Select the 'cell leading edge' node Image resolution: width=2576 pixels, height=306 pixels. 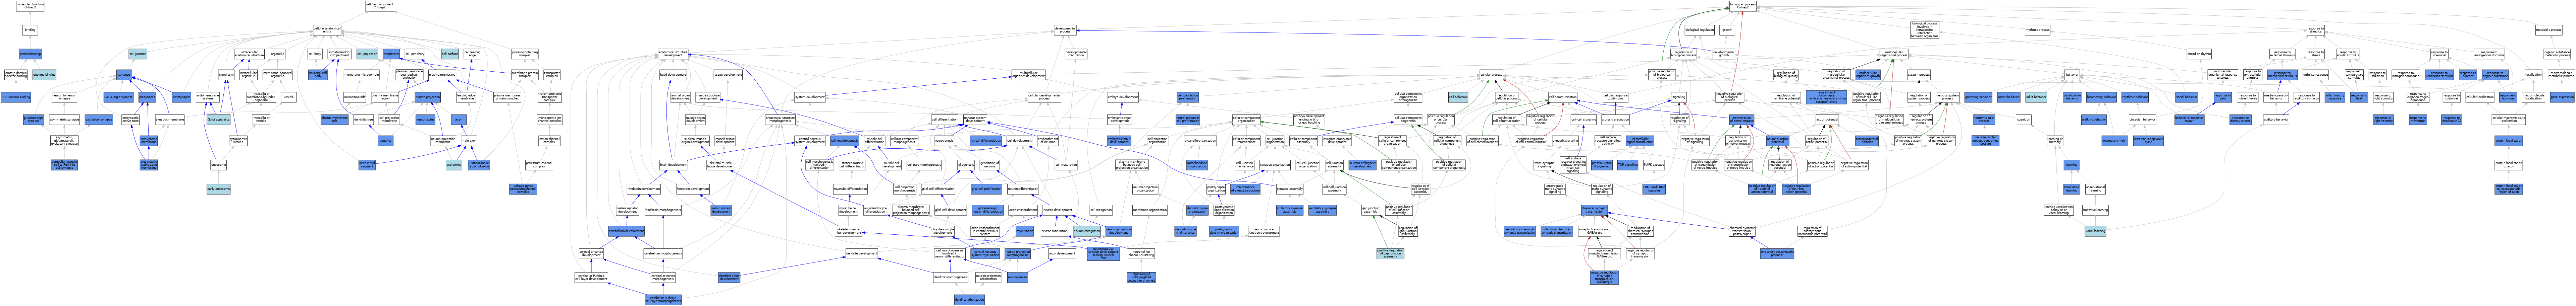(472, 54)
